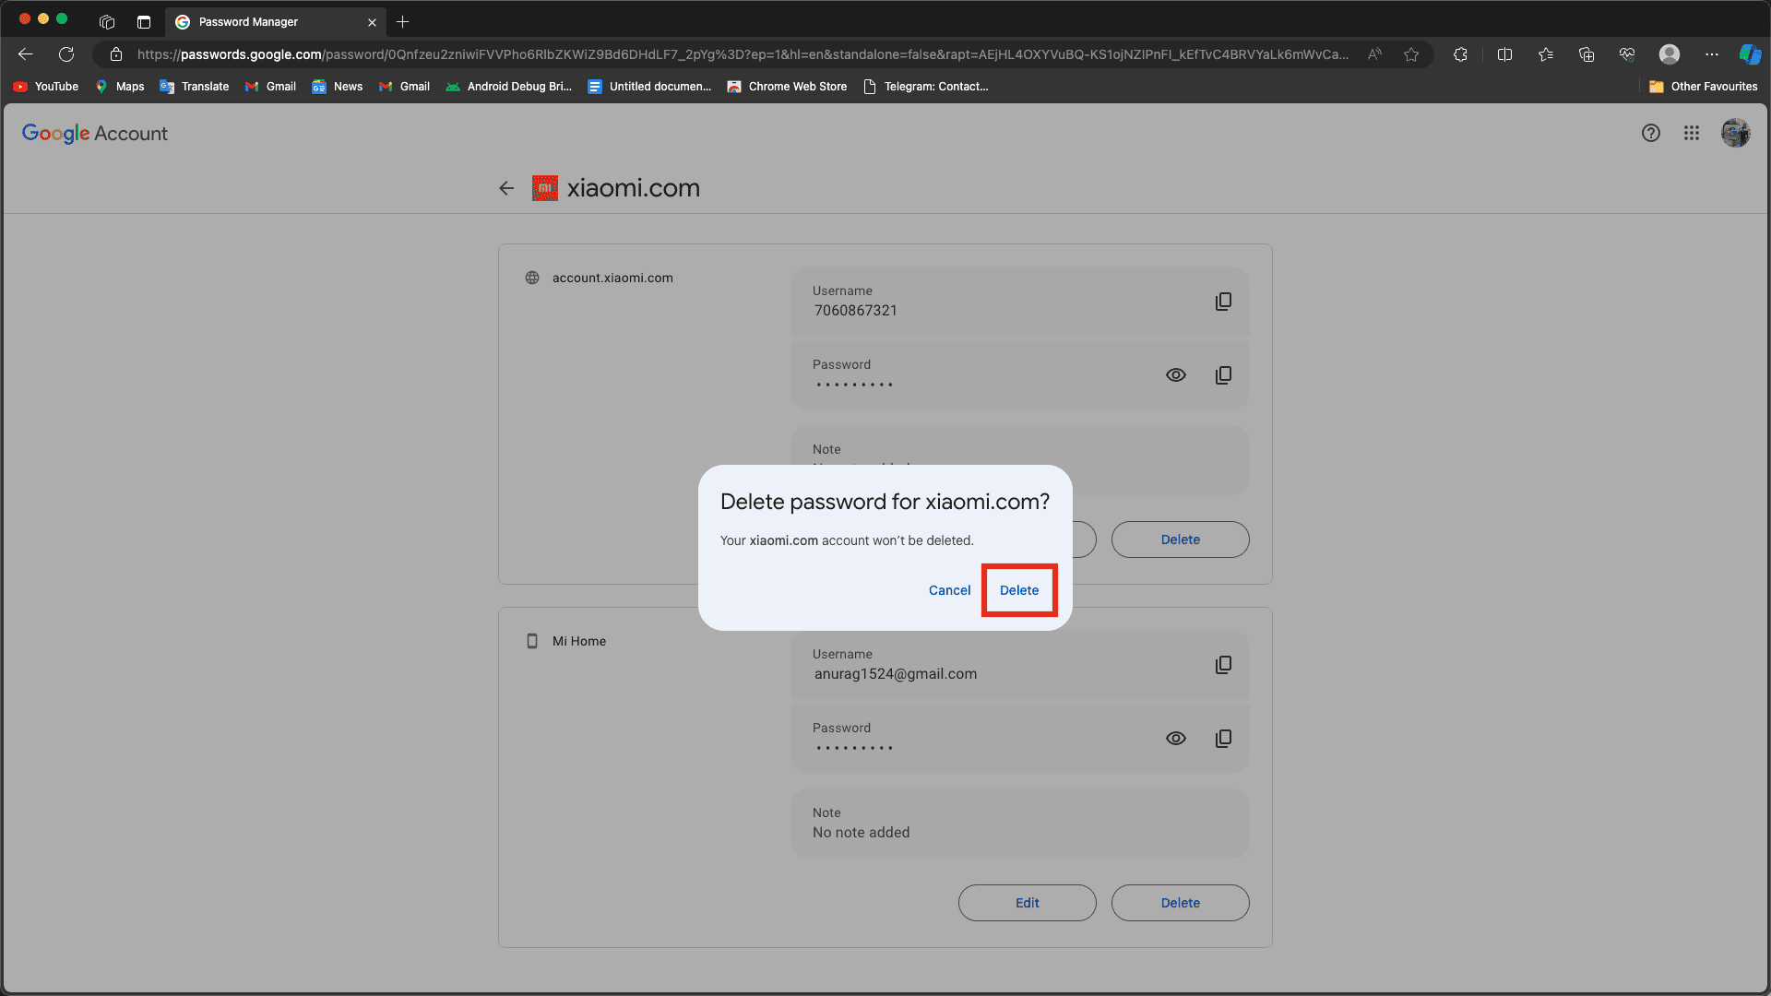The image size is (1771, 996).
Task: Copy the account.xiaomi.com password
Action: [x=1223, y=375]
